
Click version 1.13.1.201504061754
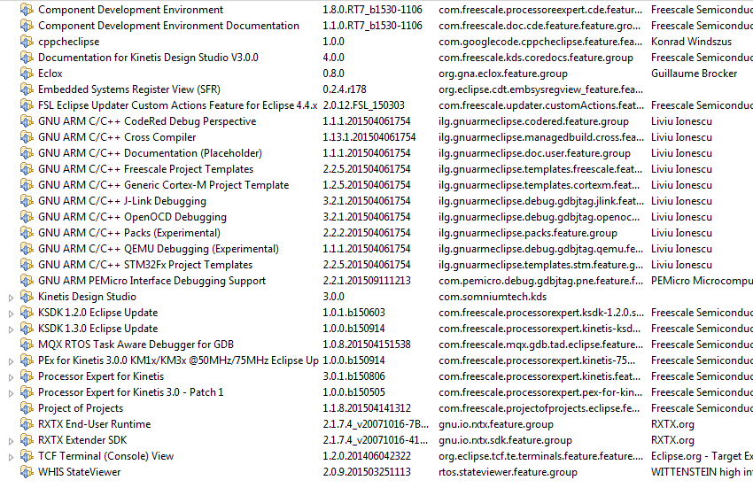[x=369, y=137]
